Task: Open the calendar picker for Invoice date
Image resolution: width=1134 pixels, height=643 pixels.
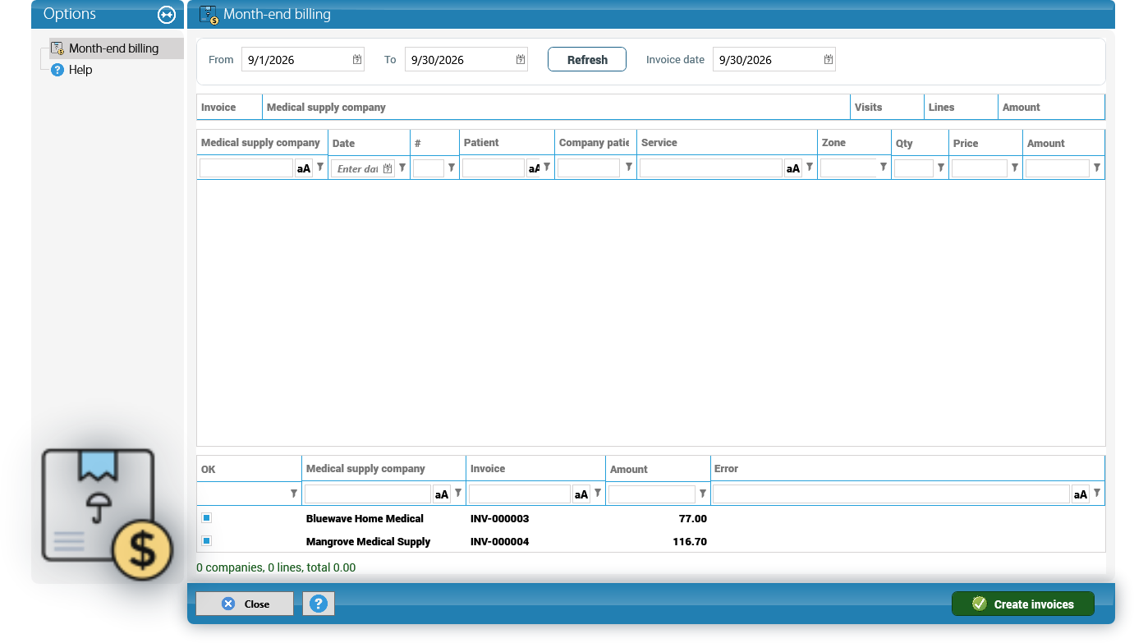Action: (x=829, y=59)
